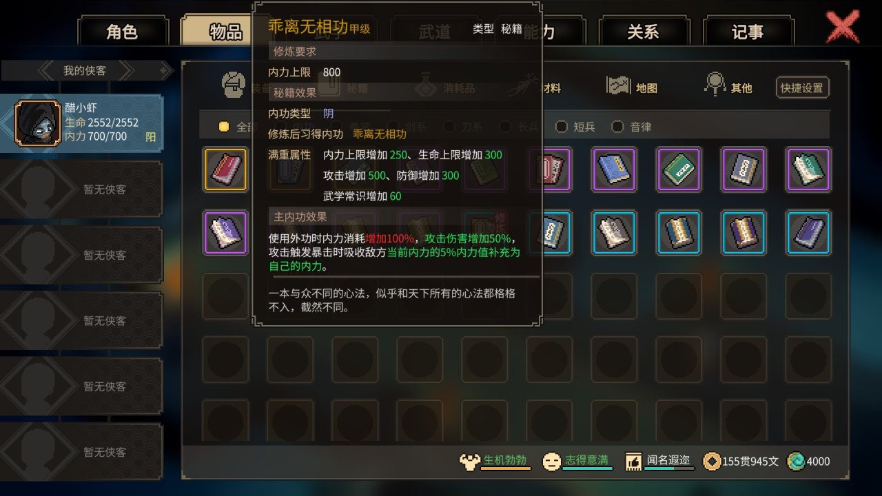The image size is (882, 496).
Task: Switch to the 角色 tab
Action: point(123,32)
